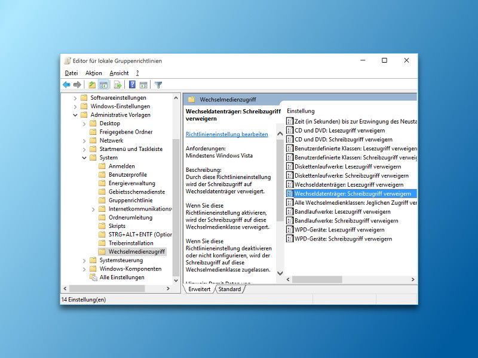The image size is (478, 358).
Task: Expand the Desktop tree node
Action: coord(84,124)
